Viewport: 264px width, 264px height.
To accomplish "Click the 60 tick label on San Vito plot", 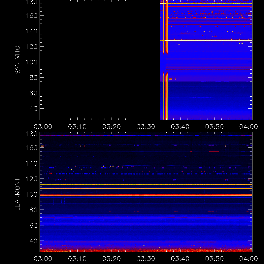I will point(34,93).
